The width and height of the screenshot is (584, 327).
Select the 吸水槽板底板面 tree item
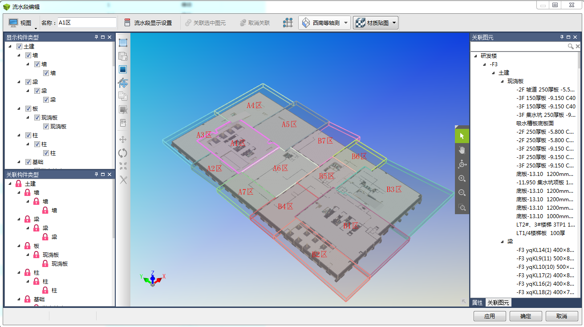coord(535,124)
